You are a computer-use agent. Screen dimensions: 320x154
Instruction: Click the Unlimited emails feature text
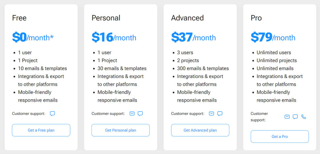pyautogui.click(x=275, y=68)
